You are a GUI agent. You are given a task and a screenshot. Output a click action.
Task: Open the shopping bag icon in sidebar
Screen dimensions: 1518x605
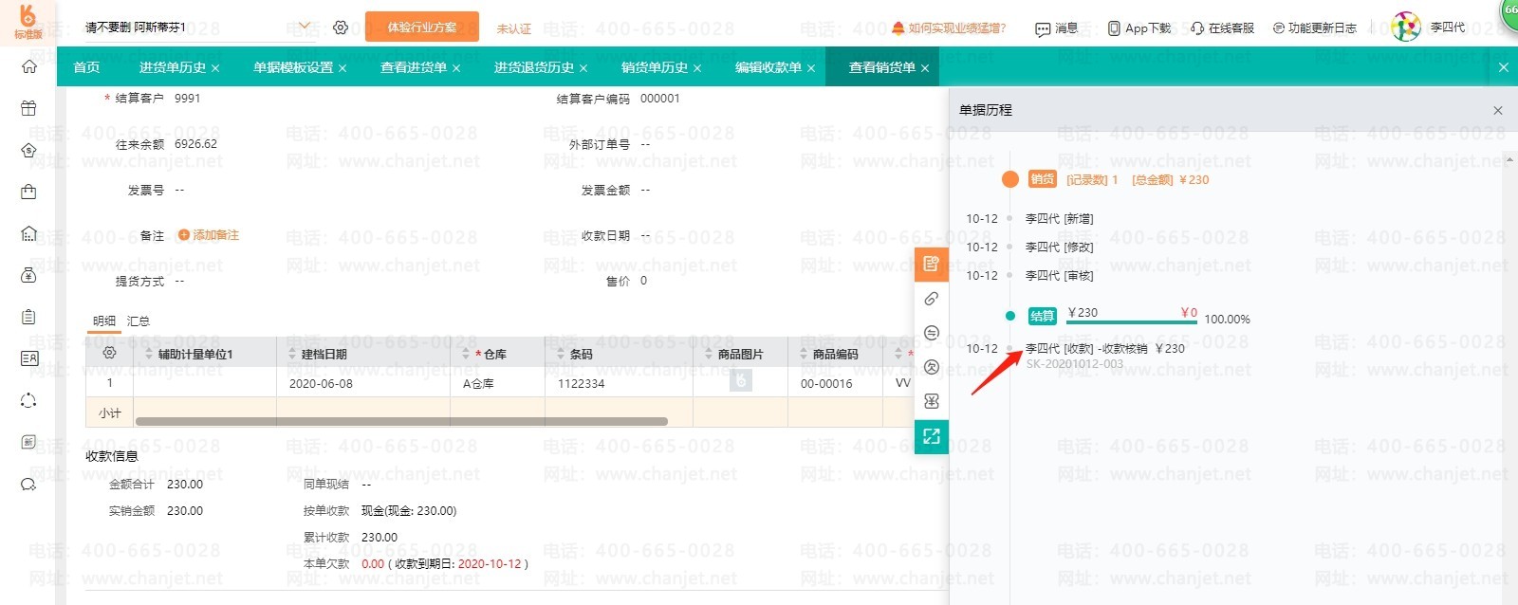point(28,192)
